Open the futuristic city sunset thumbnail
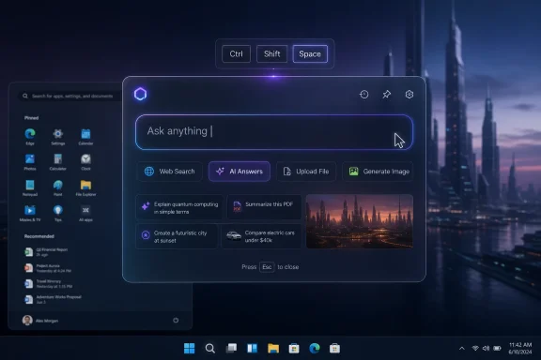541x360 pixels. pos(360,221)
